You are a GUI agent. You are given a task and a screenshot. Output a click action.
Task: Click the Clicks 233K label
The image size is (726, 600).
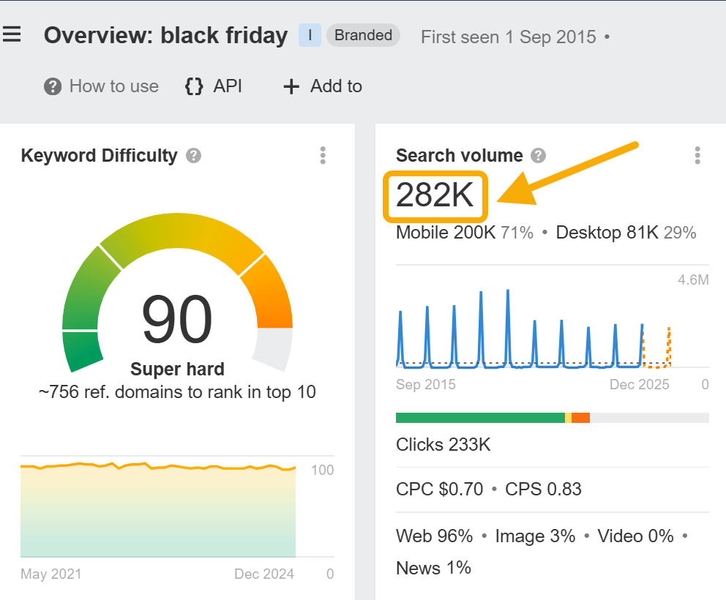click(443, 445)
